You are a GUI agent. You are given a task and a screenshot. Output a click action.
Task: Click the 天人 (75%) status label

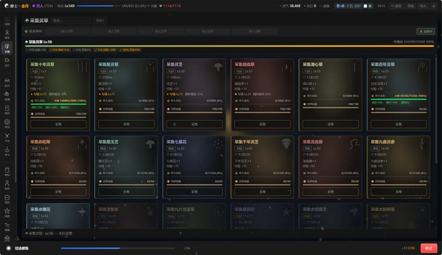click(x=42, y=6)
